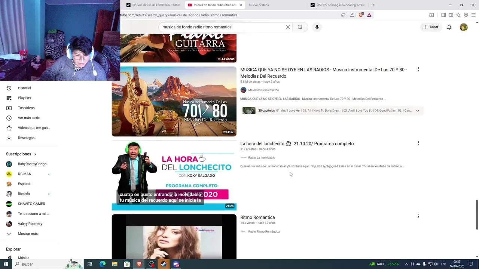Screen dimensions: 479x269
Task: Click the Windows Start button
Action: 6,264
